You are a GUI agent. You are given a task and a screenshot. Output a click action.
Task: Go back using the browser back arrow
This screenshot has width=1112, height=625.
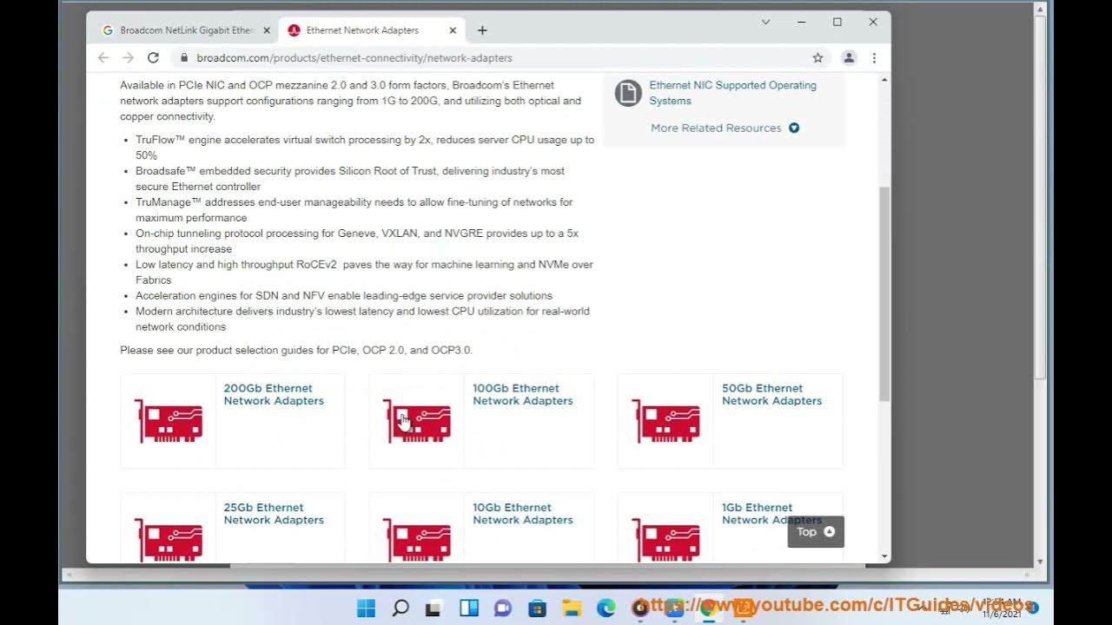[x=103, y=57]
